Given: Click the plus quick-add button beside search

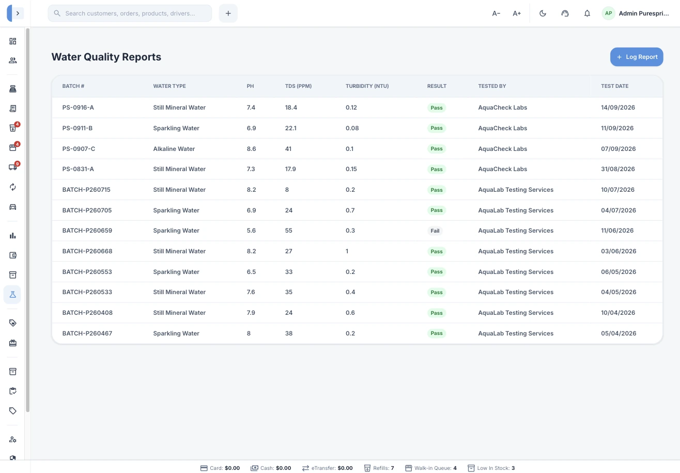Looking at the screenshot, I should [228, 13].
